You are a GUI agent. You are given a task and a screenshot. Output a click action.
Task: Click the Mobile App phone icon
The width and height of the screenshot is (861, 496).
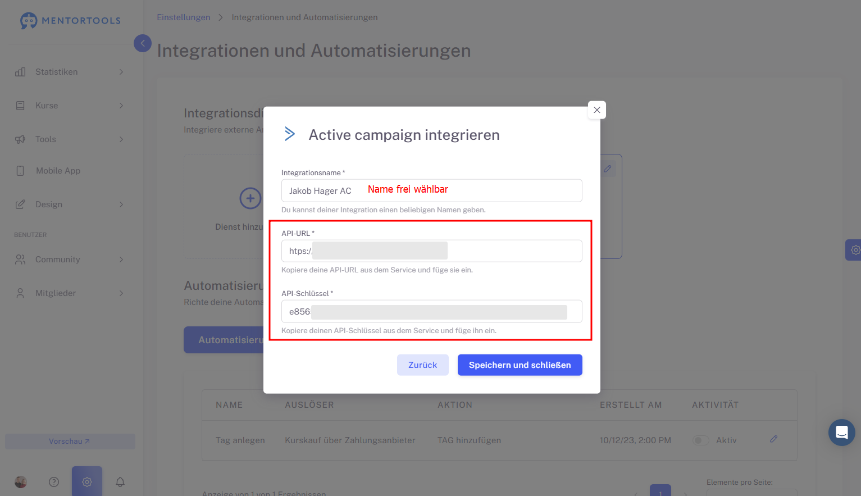tap(20, 171)
